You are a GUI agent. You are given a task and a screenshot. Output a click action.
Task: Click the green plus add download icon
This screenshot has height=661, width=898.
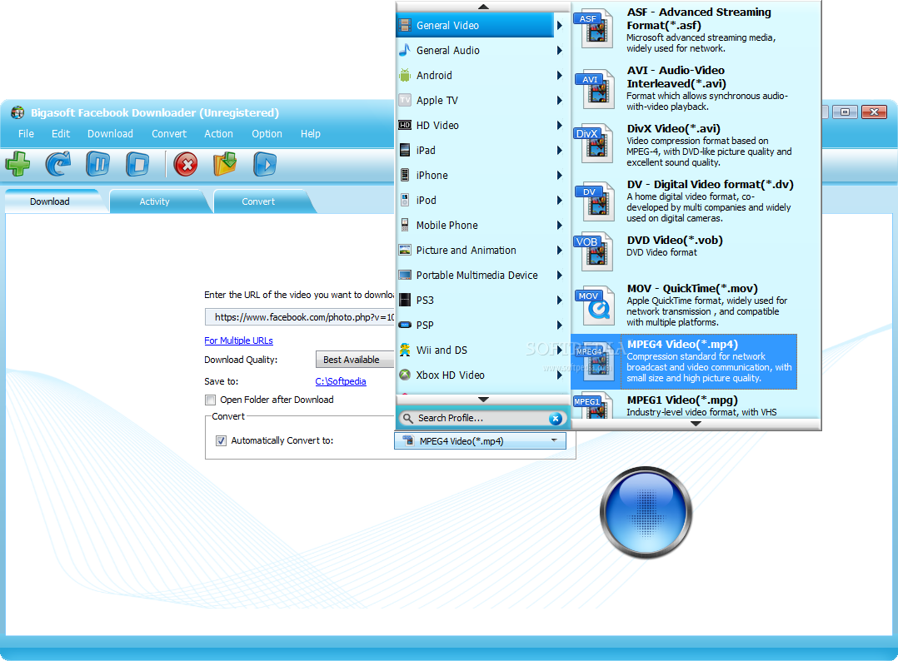[17, 164]
